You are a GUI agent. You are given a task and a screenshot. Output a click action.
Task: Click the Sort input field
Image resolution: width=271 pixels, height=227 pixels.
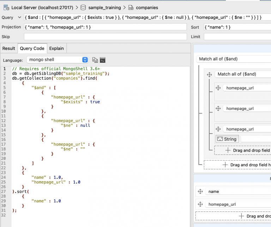click(x=237, y=27)
